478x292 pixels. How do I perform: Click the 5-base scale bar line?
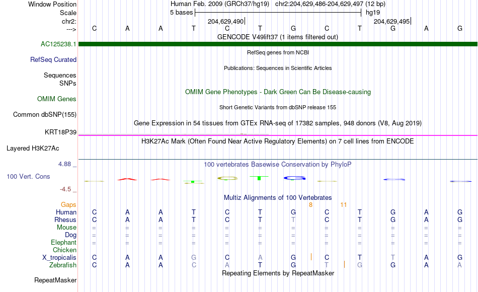pos(278,13)
